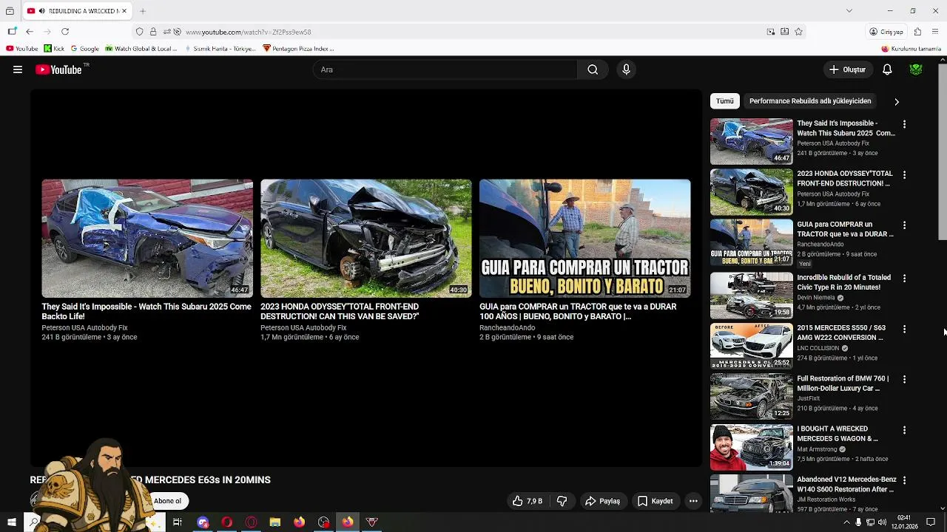The image size is (947, 532).
Task: Open the Kurulumu tamamla link
Action: [911, 49]
